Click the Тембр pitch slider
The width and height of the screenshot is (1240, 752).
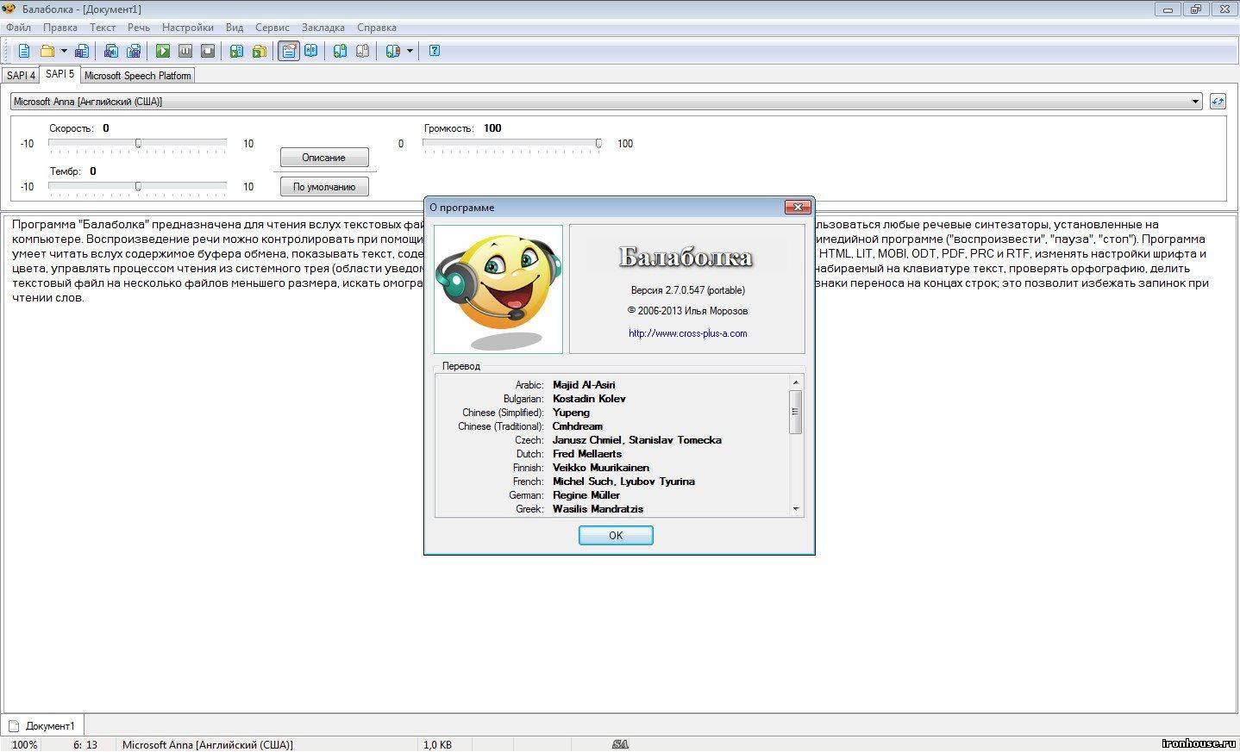[138, 186]
